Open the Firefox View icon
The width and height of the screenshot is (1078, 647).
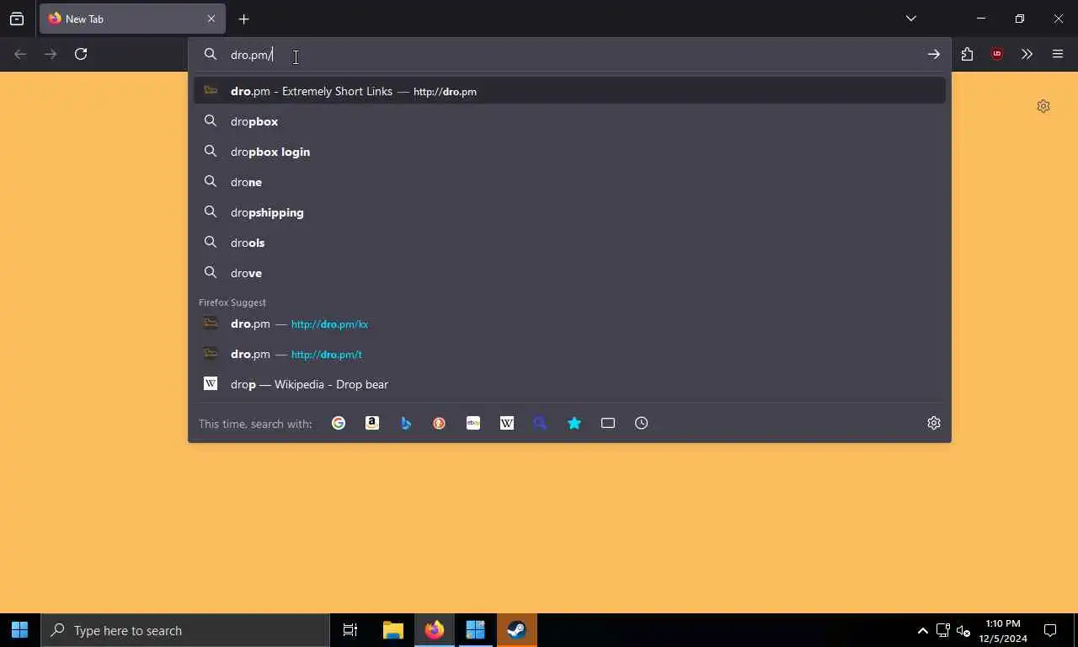pos(17,19)
